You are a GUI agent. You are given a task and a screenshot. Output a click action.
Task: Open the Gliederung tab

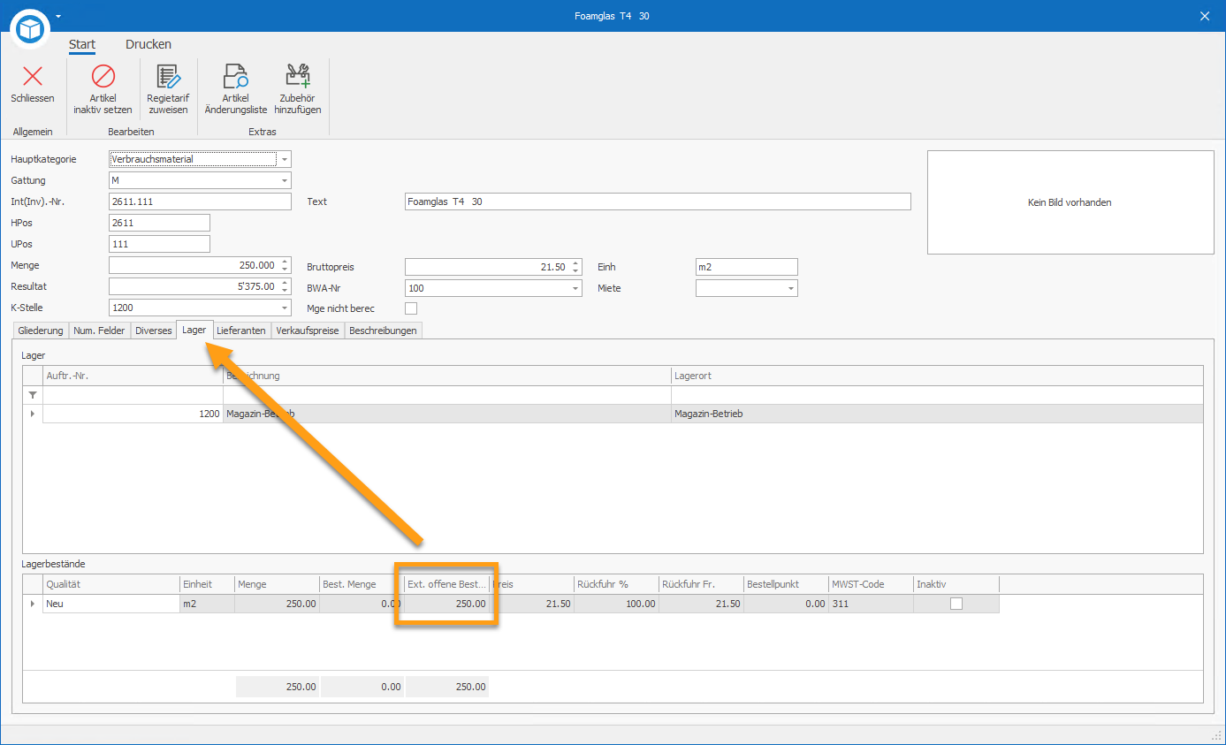point(42,331)
